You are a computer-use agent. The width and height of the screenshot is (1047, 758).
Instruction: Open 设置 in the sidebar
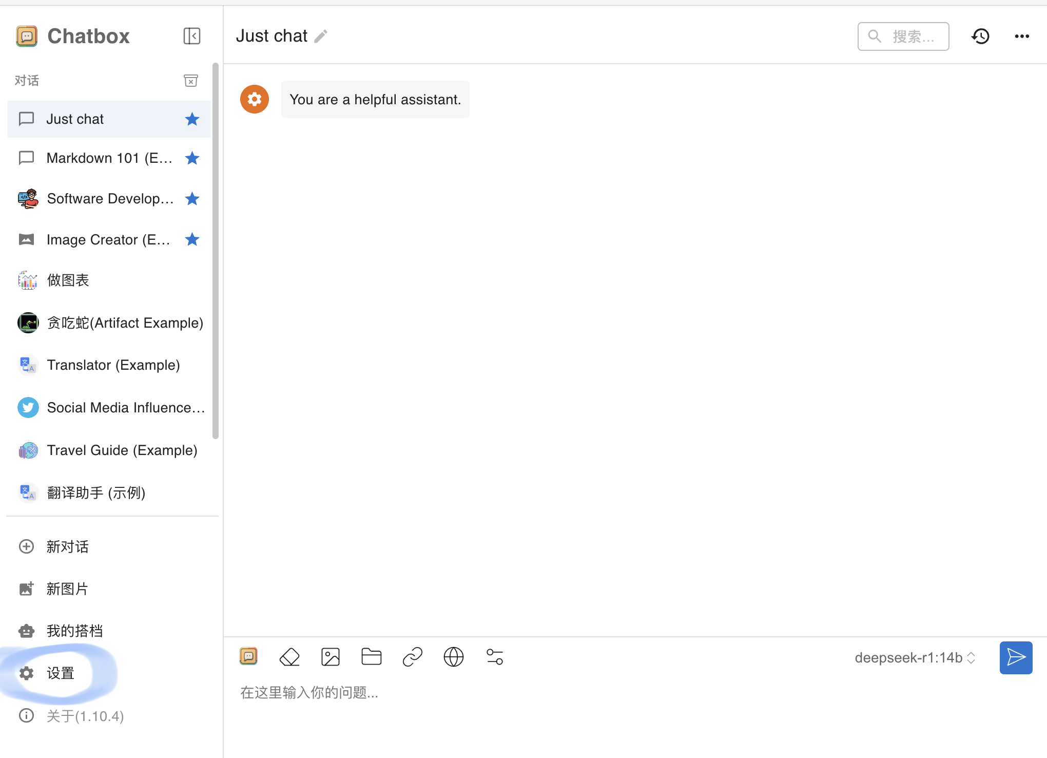click(x=60, y=673)
